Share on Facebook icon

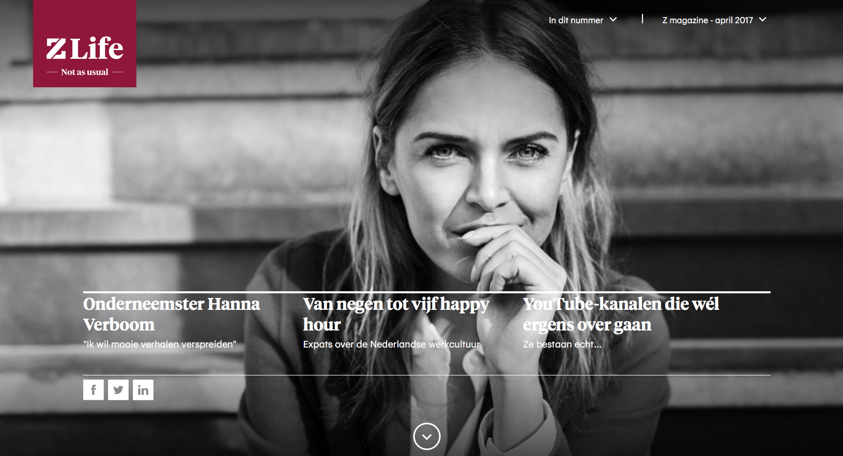[94, 390]
